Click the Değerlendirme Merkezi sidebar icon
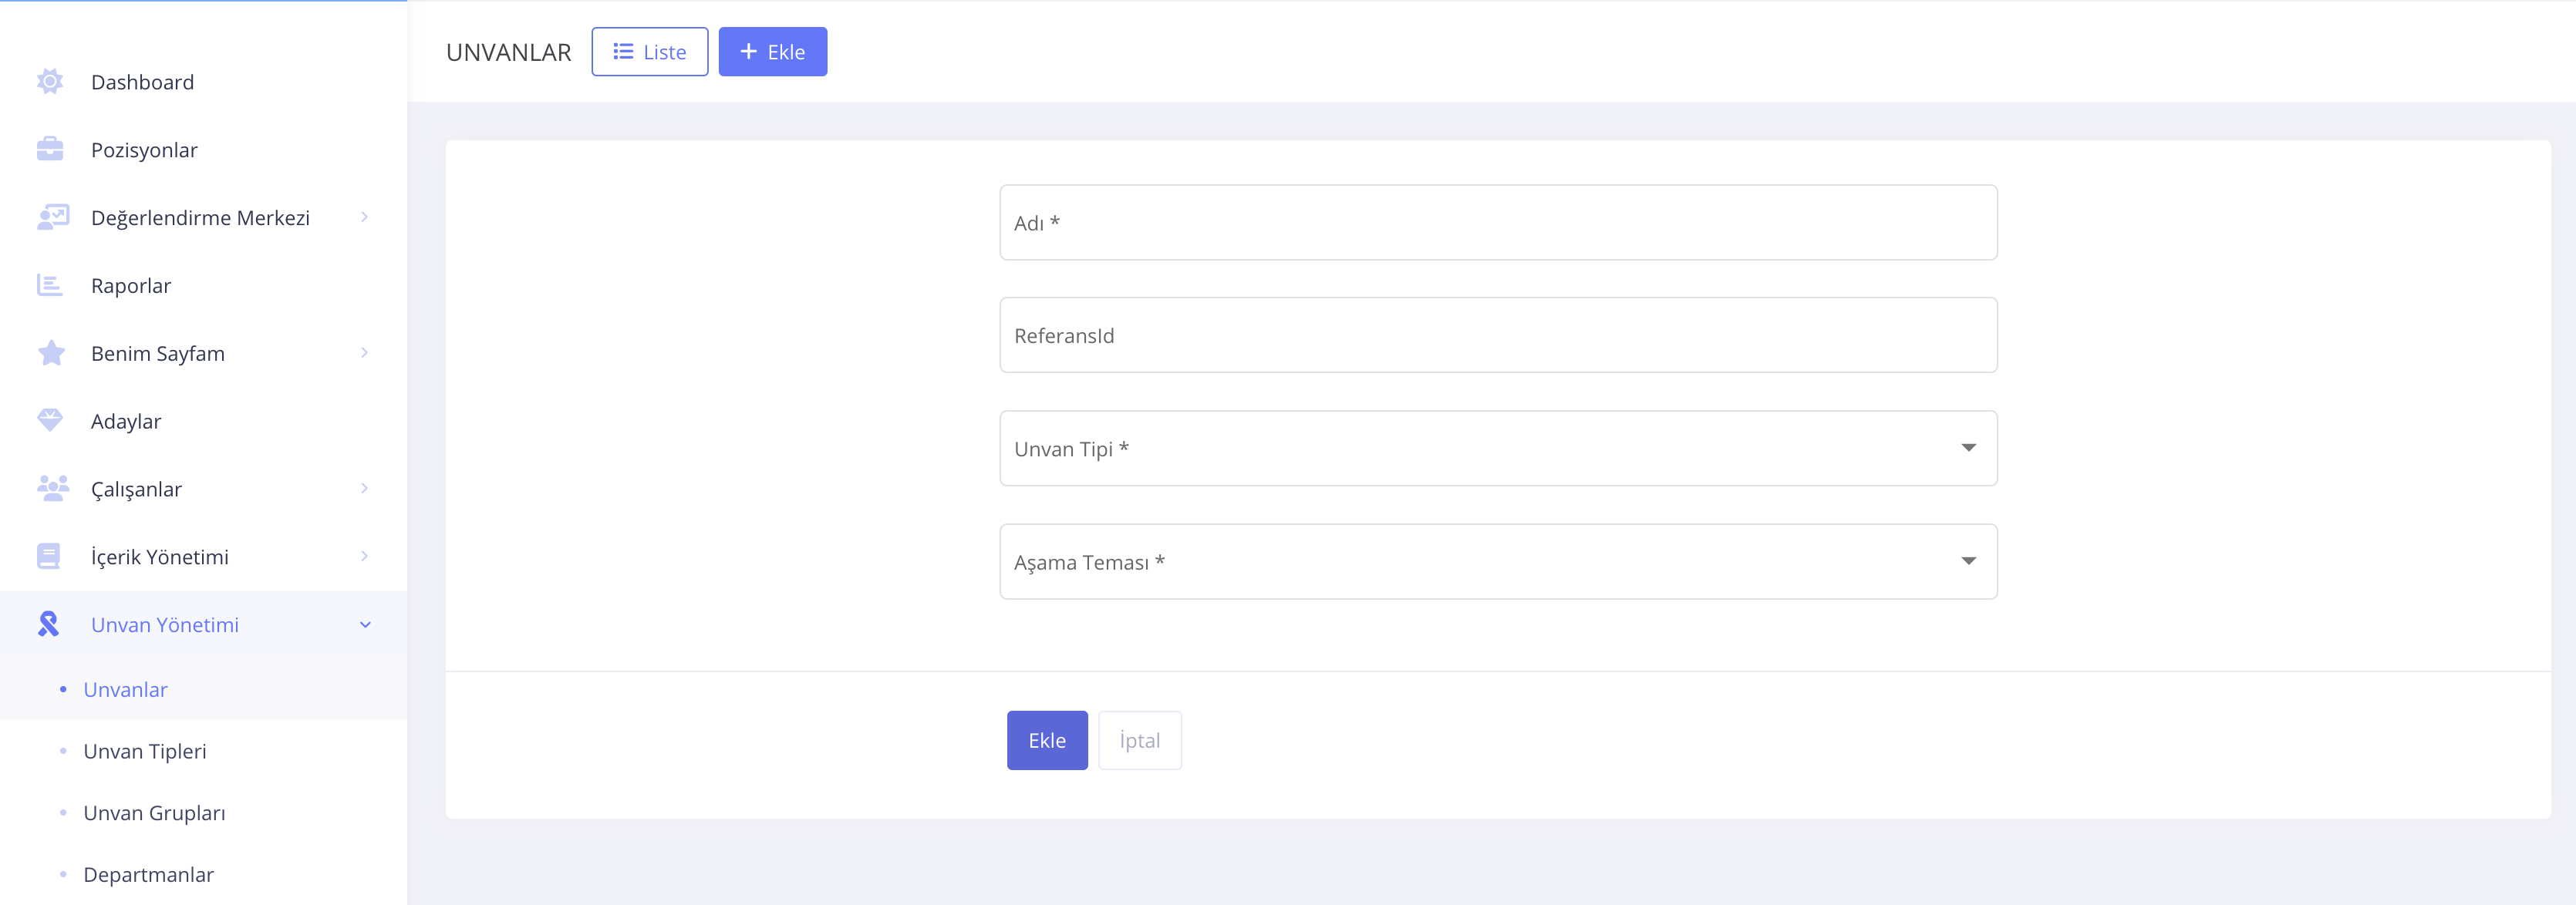 click(52, 217)
